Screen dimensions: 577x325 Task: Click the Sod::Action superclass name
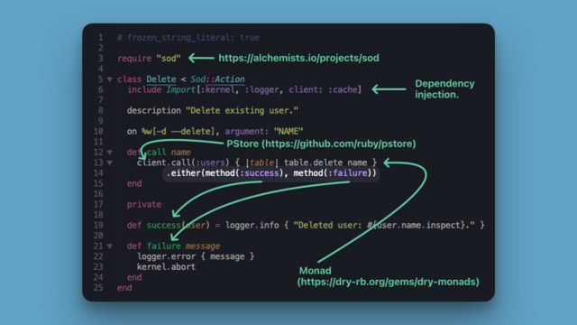tap(217, 79)
